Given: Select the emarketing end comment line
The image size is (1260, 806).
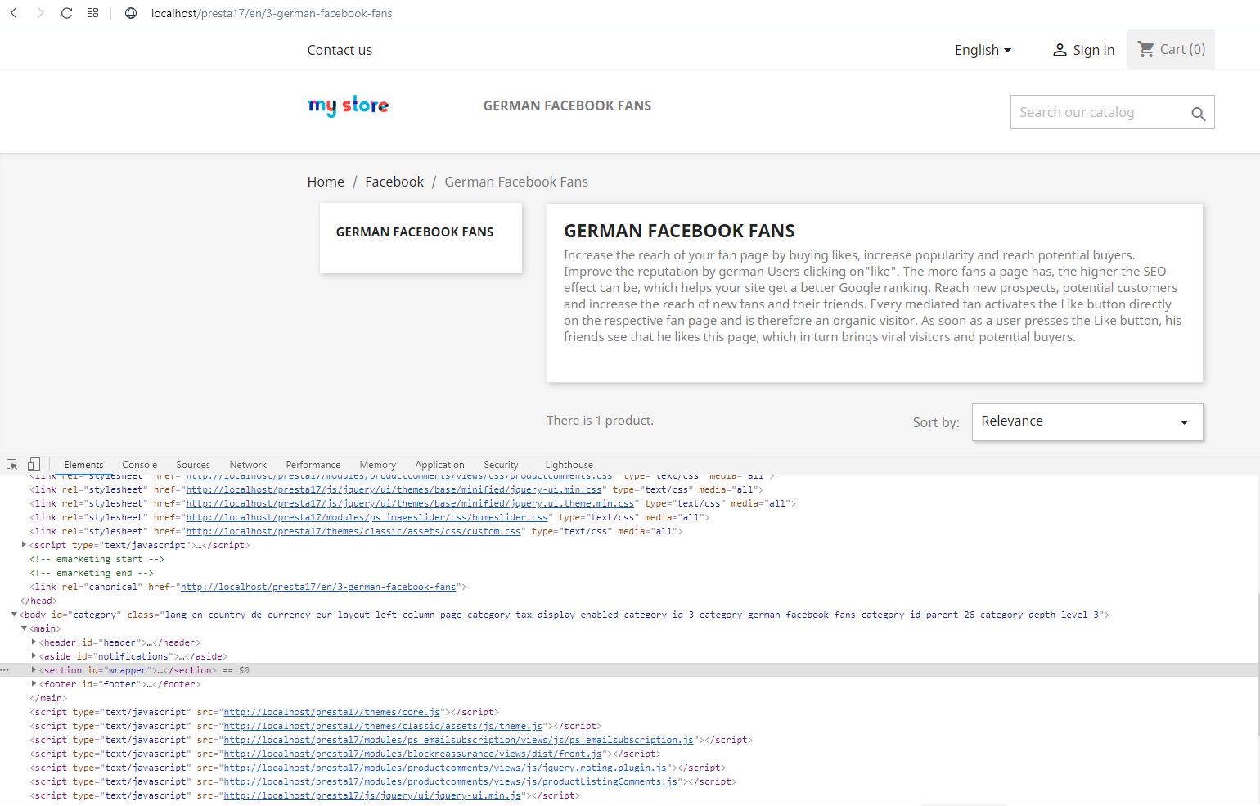Looking at the screenshot, I should tap(92, 573).
